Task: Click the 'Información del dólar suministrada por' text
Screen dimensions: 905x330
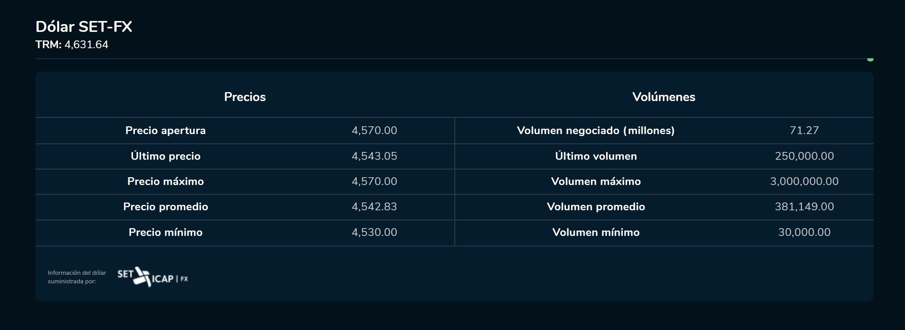Action: pyautogui.click(x=77, y=277)
